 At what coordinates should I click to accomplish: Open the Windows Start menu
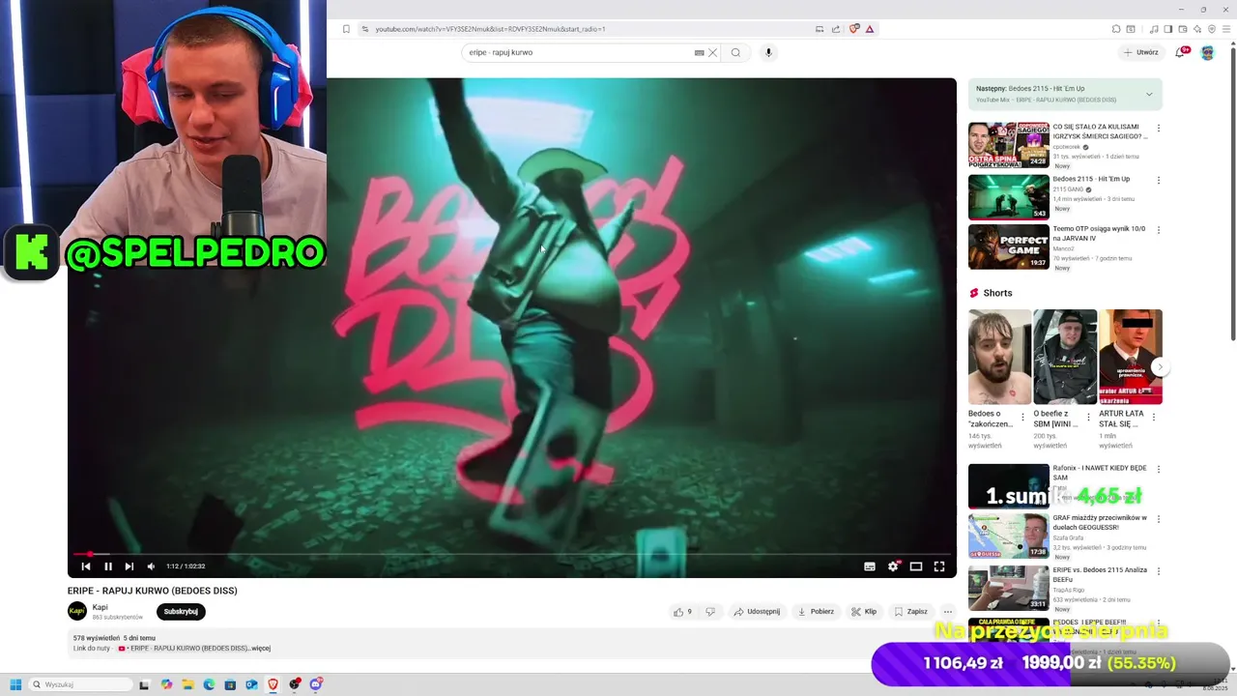pos(15,684)
